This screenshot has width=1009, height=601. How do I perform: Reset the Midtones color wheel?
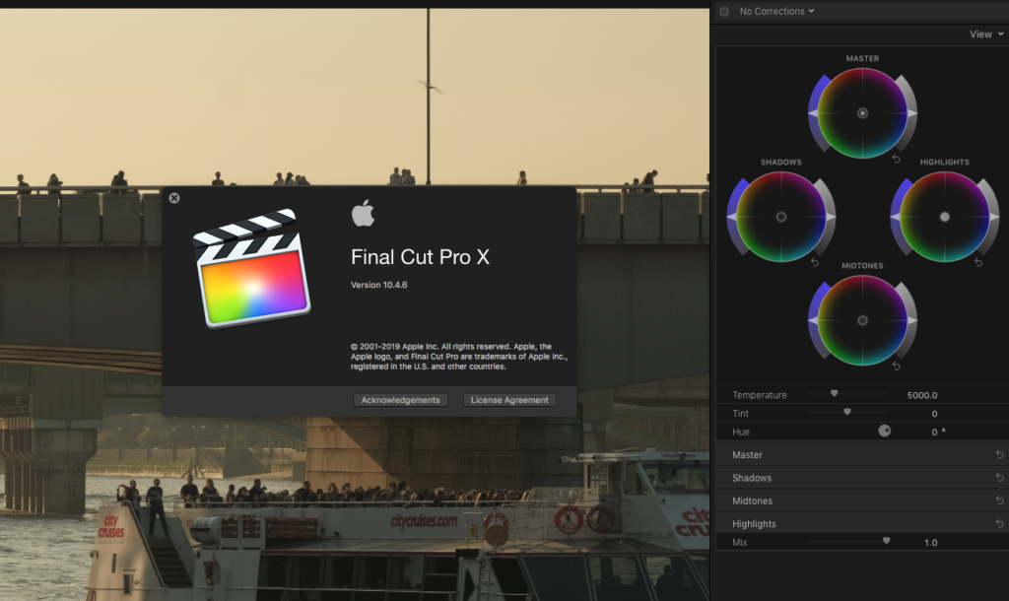(x=897, y=366)
